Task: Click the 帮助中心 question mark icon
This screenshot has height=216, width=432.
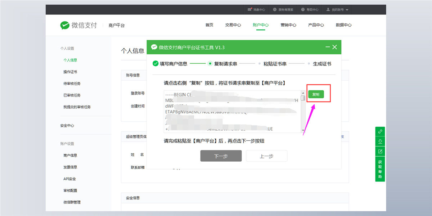Action: 303,9
